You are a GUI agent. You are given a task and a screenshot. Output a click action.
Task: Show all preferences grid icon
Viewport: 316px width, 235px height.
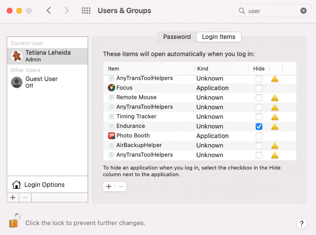[86, 11]
